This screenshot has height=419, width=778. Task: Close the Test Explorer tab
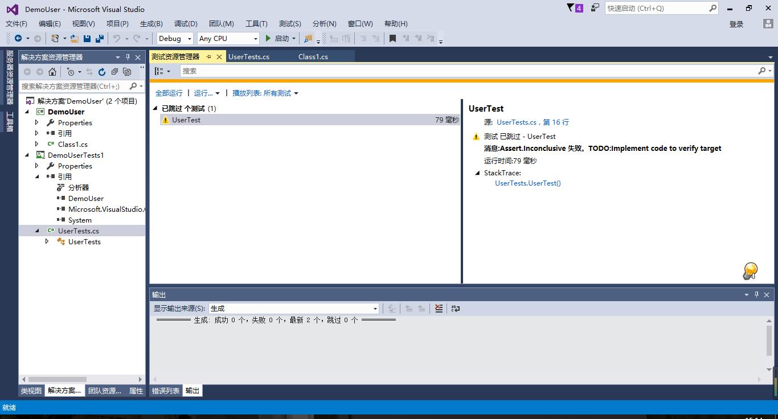(219, 56)
